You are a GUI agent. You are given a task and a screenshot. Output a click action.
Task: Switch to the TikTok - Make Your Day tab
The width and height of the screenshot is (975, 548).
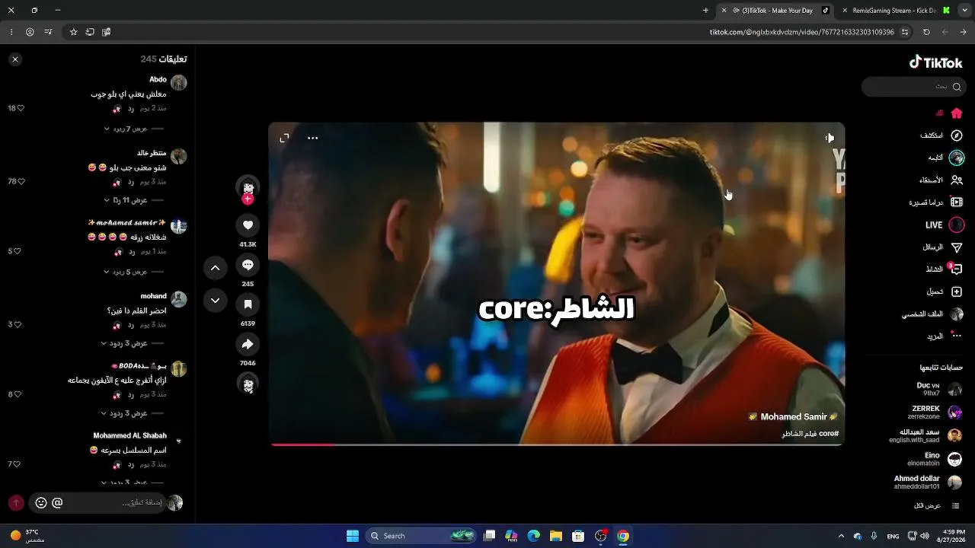click(776, 11)
